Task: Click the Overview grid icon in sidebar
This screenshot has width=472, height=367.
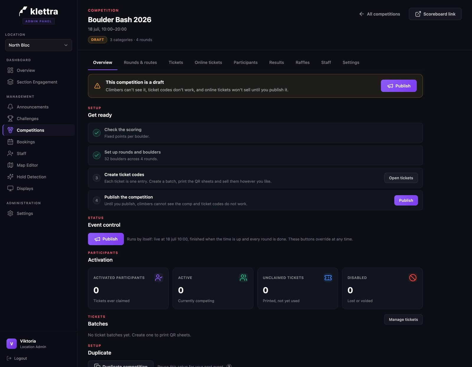Action: point(10,70)
